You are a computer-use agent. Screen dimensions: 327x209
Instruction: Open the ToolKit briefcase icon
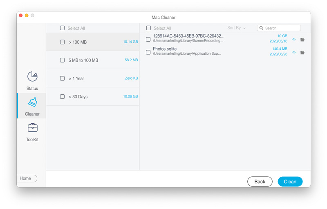pos(32,128)
